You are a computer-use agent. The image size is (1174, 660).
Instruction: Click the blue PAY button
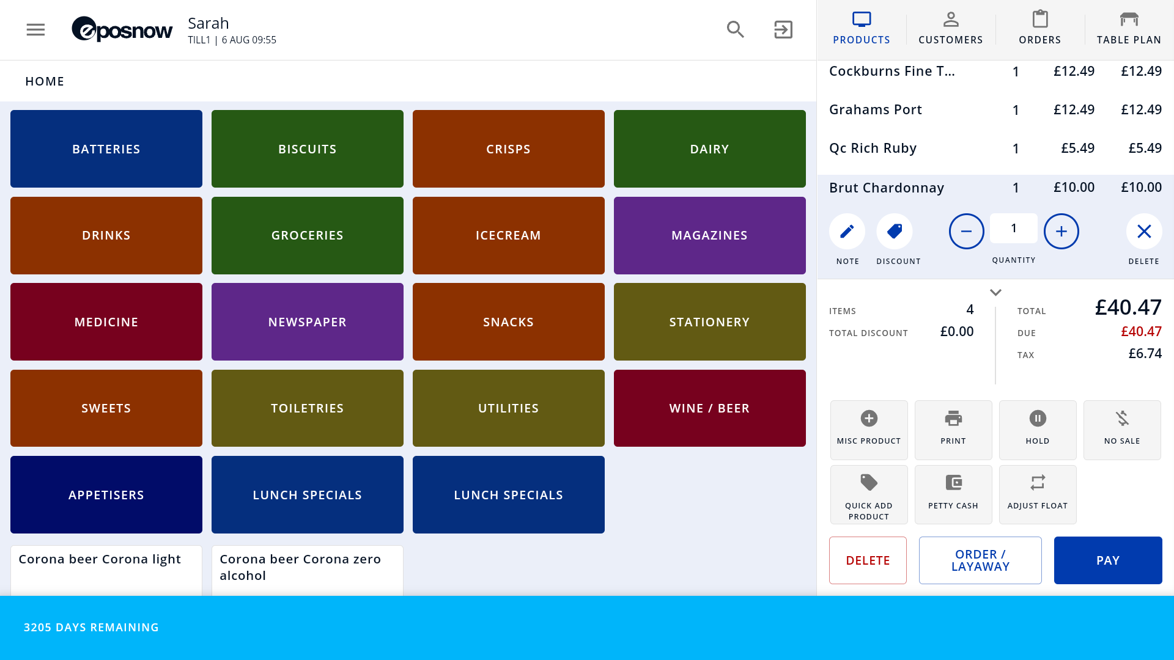click(x=1108, y=560)
